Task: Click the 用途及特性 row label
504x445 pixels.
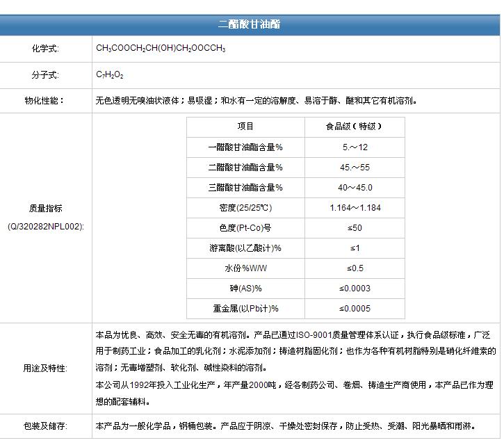Action: [x=45, y=369]
